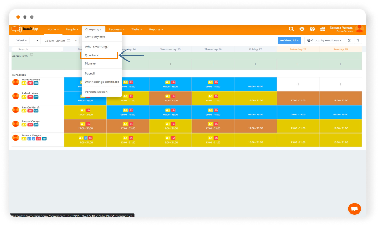Expand the Week period dropdown
This screenshot has width=379, height=226.
tap(21, 41)
